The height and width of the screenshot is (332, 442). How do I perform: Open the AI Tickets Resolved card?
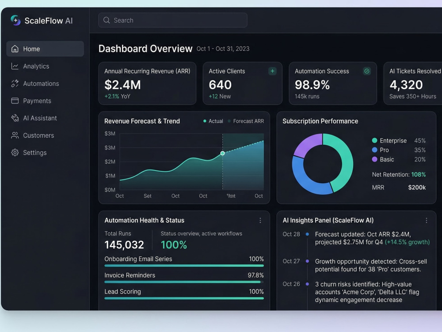(x=413, y=83)
